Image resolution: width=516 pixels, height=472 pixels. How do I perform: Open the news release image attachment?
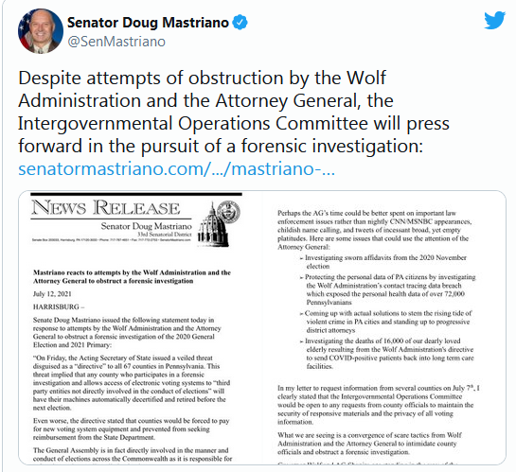(x=262, y=327)
